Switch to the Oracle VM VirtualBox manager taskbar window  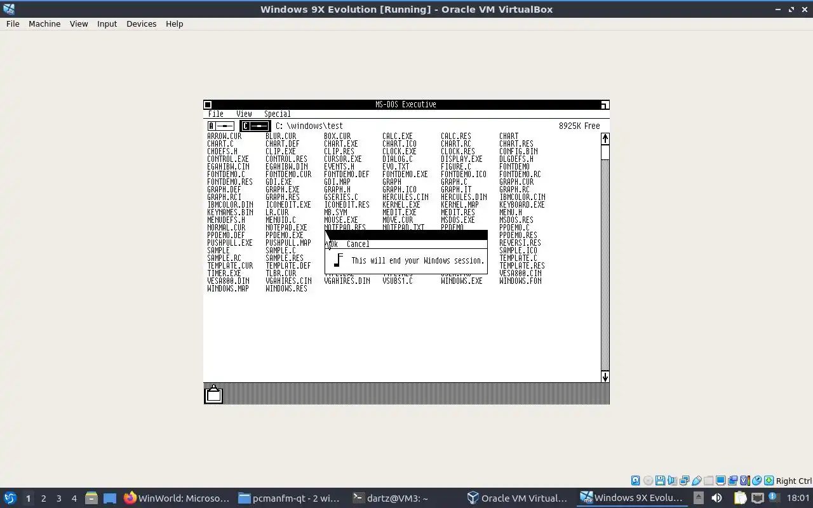517,498
